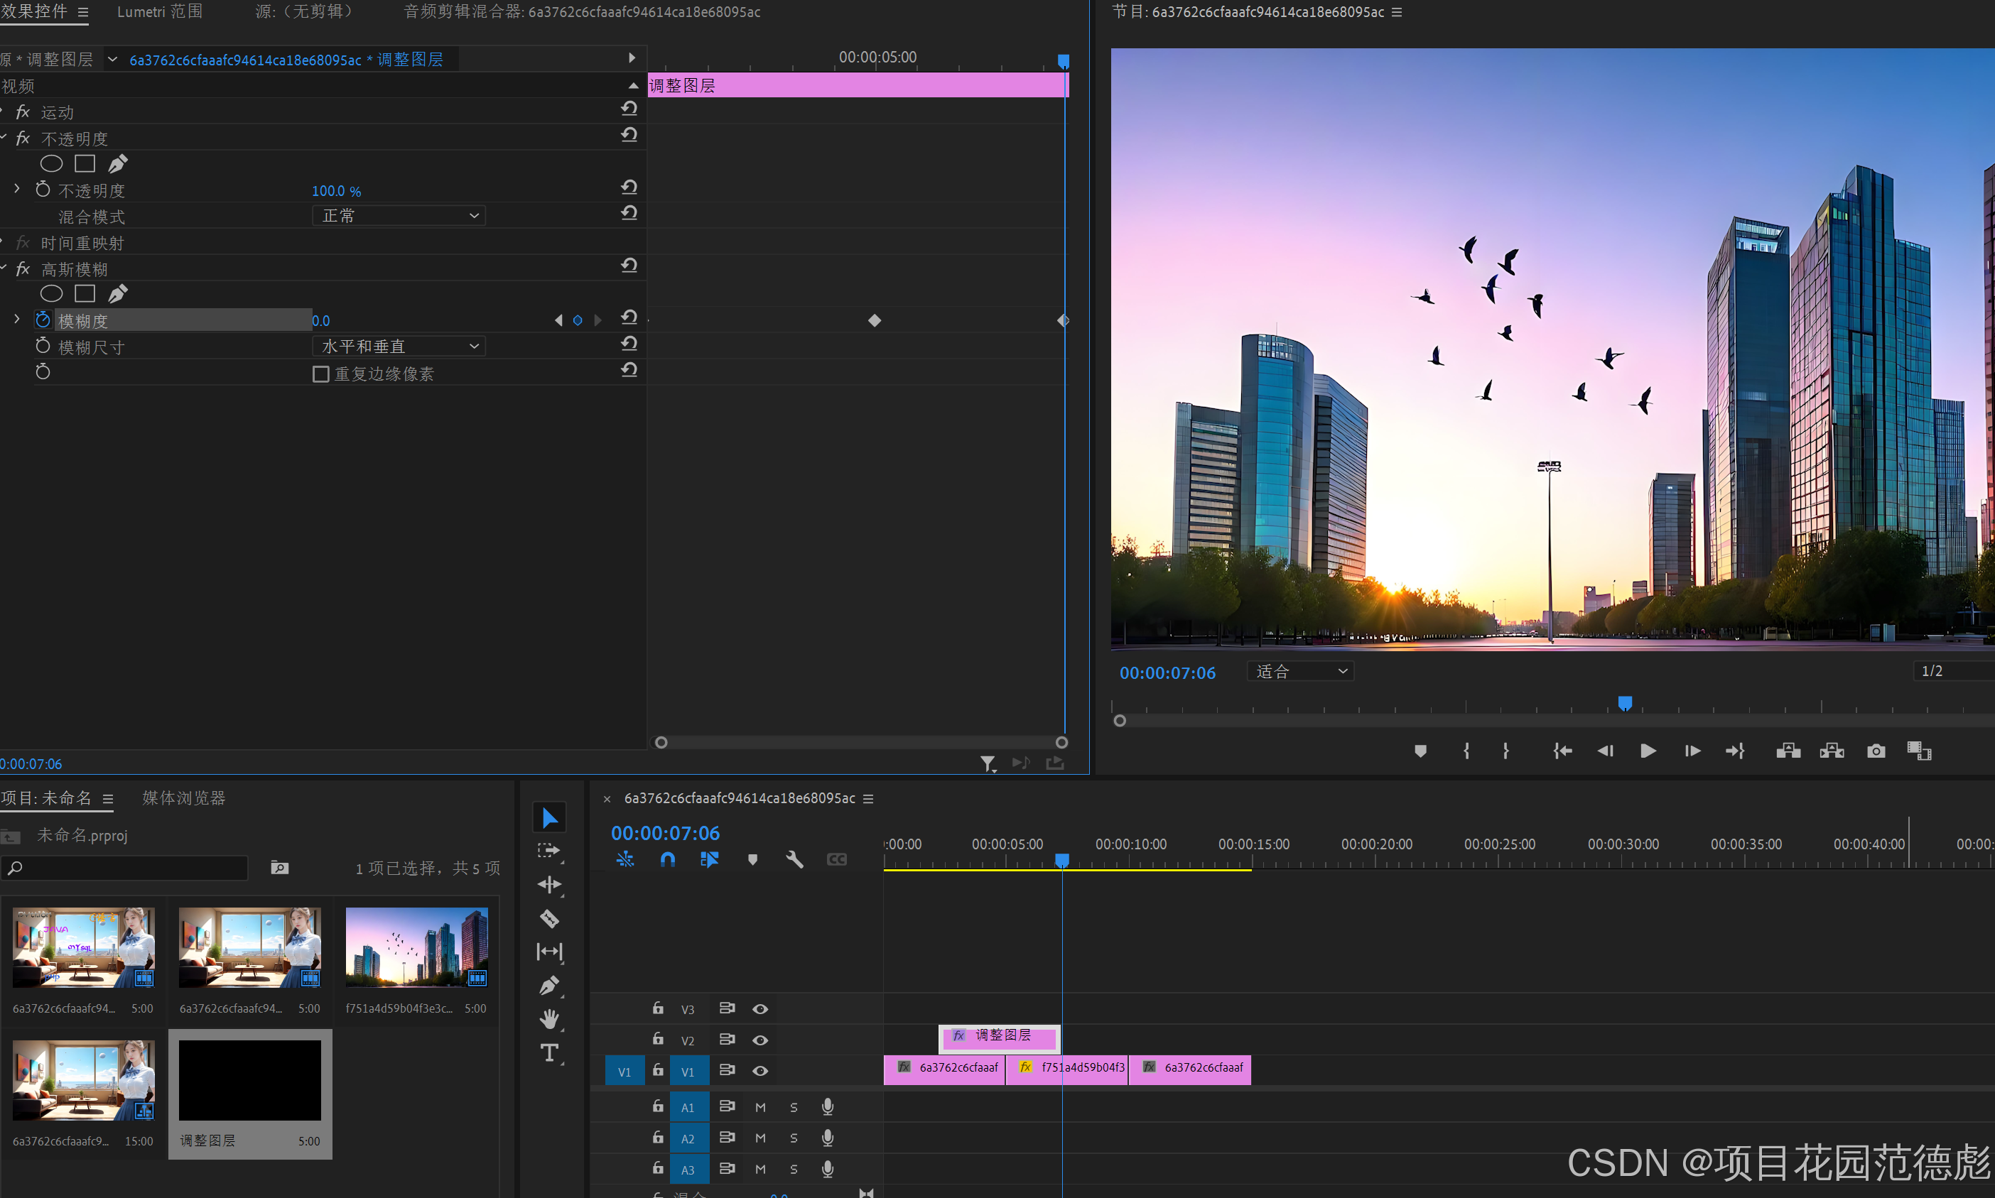Open timeline display settings wrench
This screenshot has width=1995, height=1198.
click(794, 860)
